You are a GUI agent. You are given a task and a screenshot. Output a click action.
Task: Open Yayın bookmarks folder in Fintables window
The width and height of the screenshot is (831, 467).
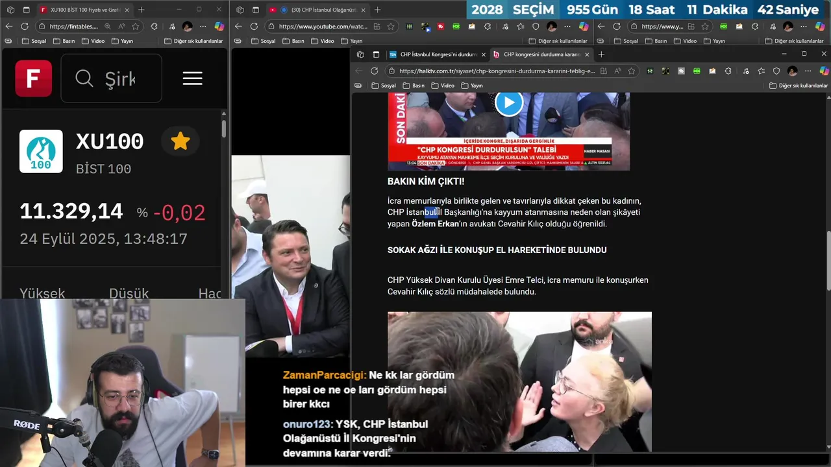pos(122,41)
